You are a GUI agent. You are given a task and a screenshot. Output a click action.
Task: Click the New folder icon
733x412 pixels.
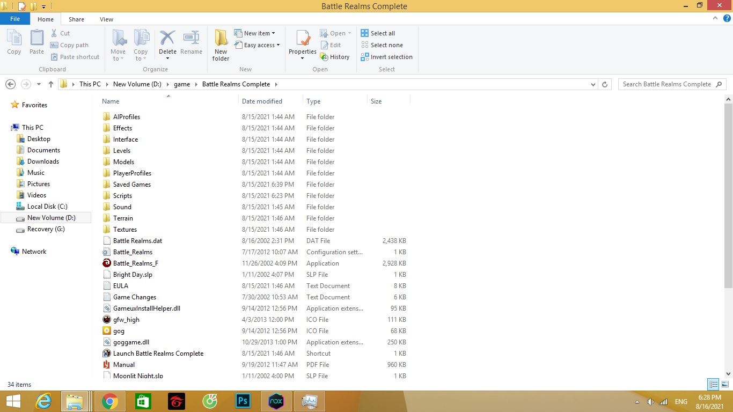tap(221, 39)
